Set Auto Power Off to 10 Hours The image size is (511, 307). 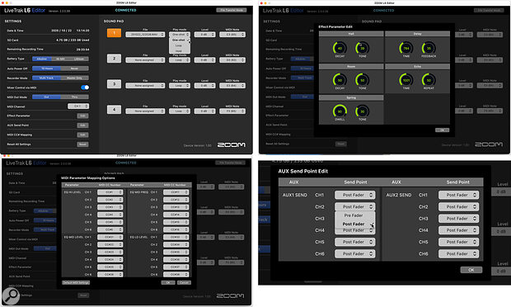(x=46, y=68)
